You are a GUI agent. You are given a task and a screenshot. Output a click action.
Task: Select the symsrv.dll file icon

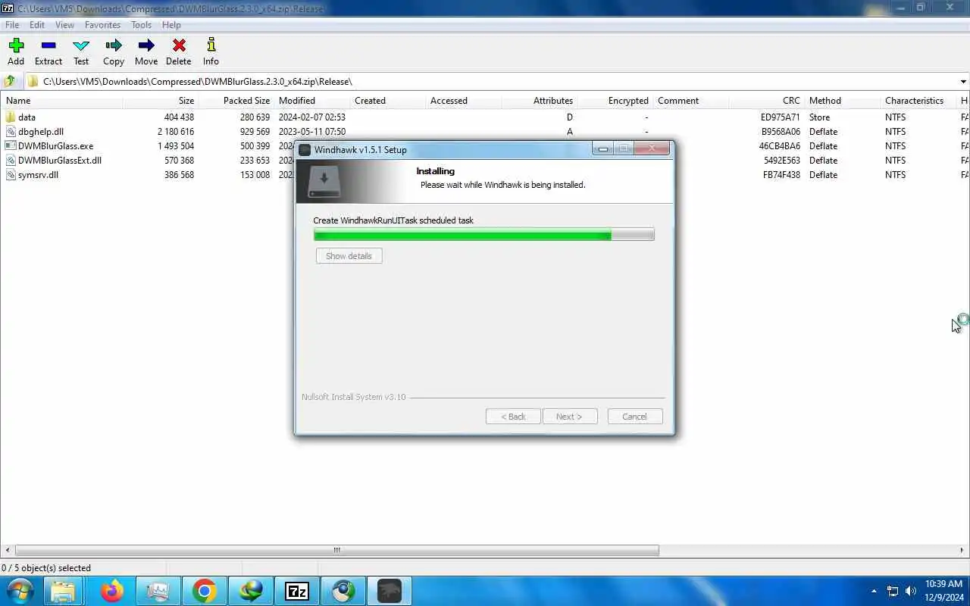pyautogui.click(x=11, y=175)
